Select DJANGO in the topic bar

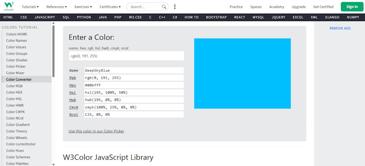pyautogui.click(x=332, y=17)
